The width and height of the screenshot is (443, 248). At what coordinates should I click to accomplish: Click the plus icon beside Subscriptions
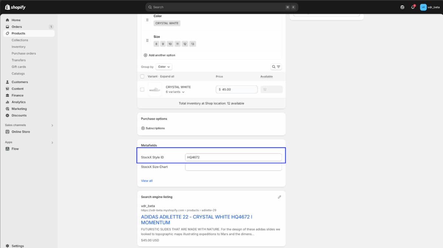point(143,128)
